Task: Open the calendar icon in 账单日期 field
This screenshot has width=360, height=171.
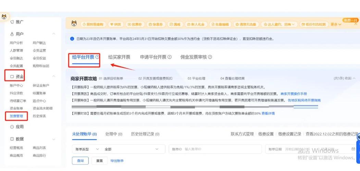Action: (353, 149)
